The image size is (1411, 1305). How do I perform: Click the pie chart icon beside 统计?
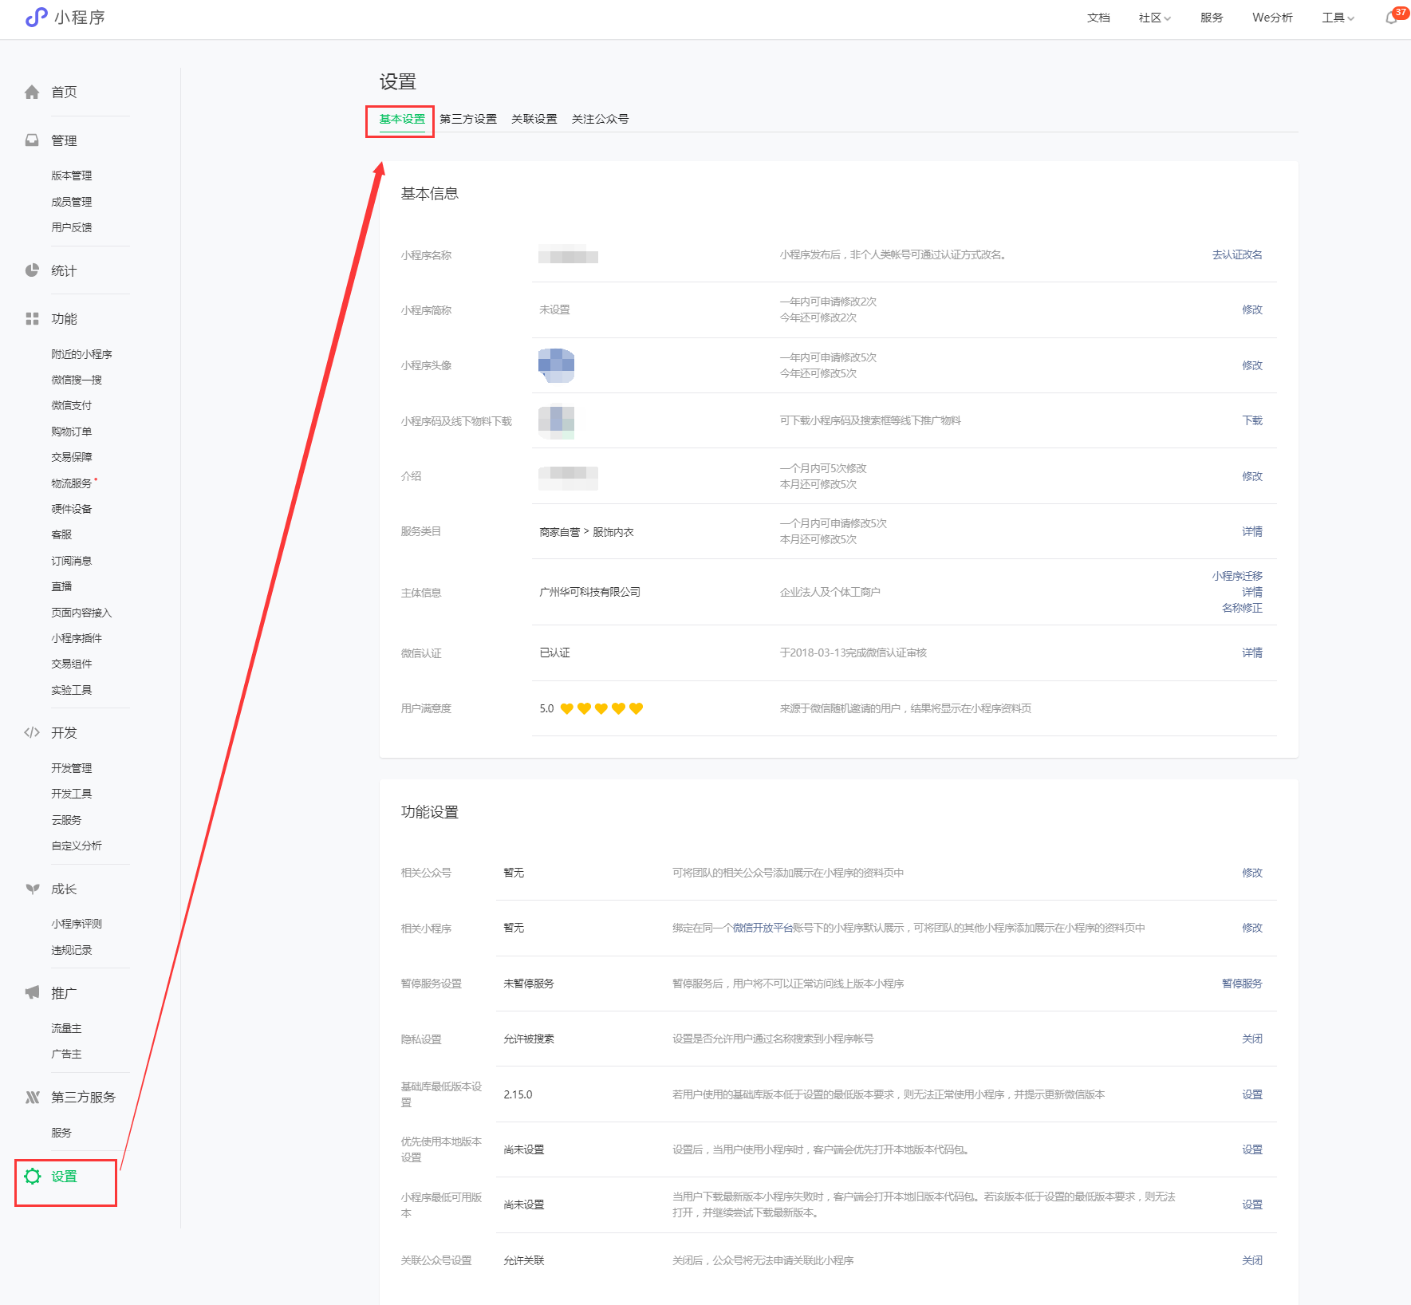[32, 270]
